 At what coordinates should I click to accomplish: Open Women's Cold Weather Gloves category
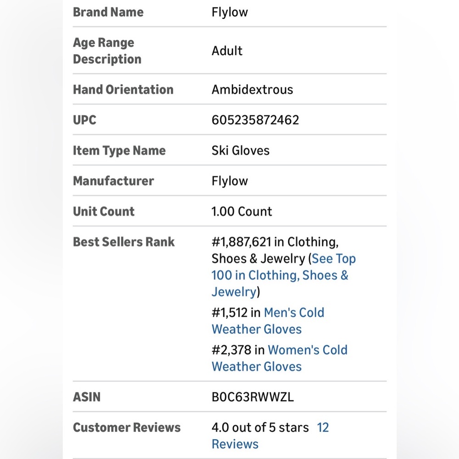click(x=280, y=358)
